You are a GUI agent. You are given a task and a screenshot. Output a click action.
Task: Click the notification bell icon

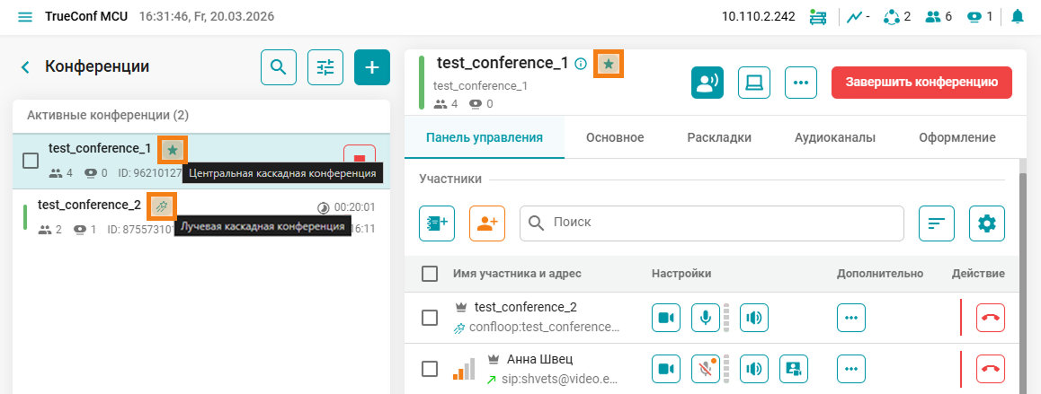(1018, 16)
